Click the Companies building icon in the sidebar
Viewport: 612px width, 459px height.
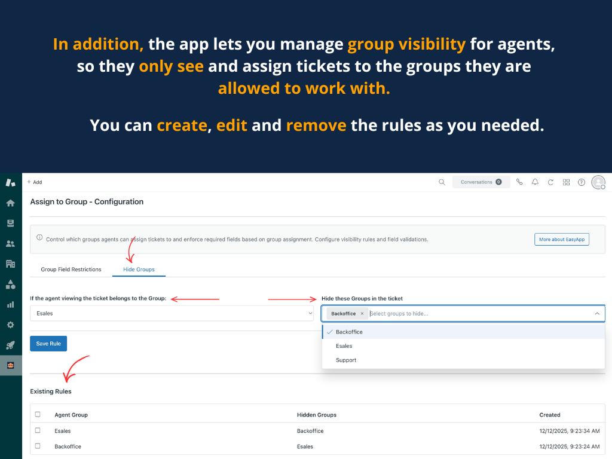tap(10, 263)
